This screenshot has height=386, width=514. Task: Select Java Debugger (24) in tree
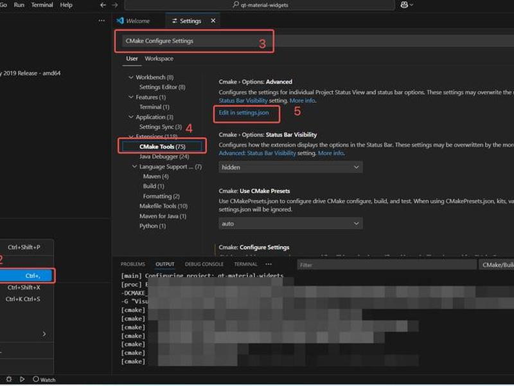pos(164,156)
